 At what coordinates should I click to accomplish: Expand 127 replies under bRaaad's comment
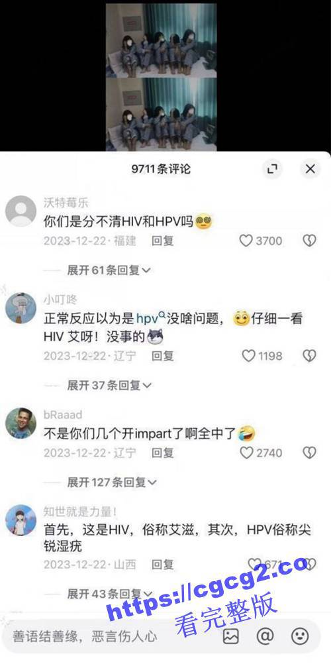(x=112, y=482)
